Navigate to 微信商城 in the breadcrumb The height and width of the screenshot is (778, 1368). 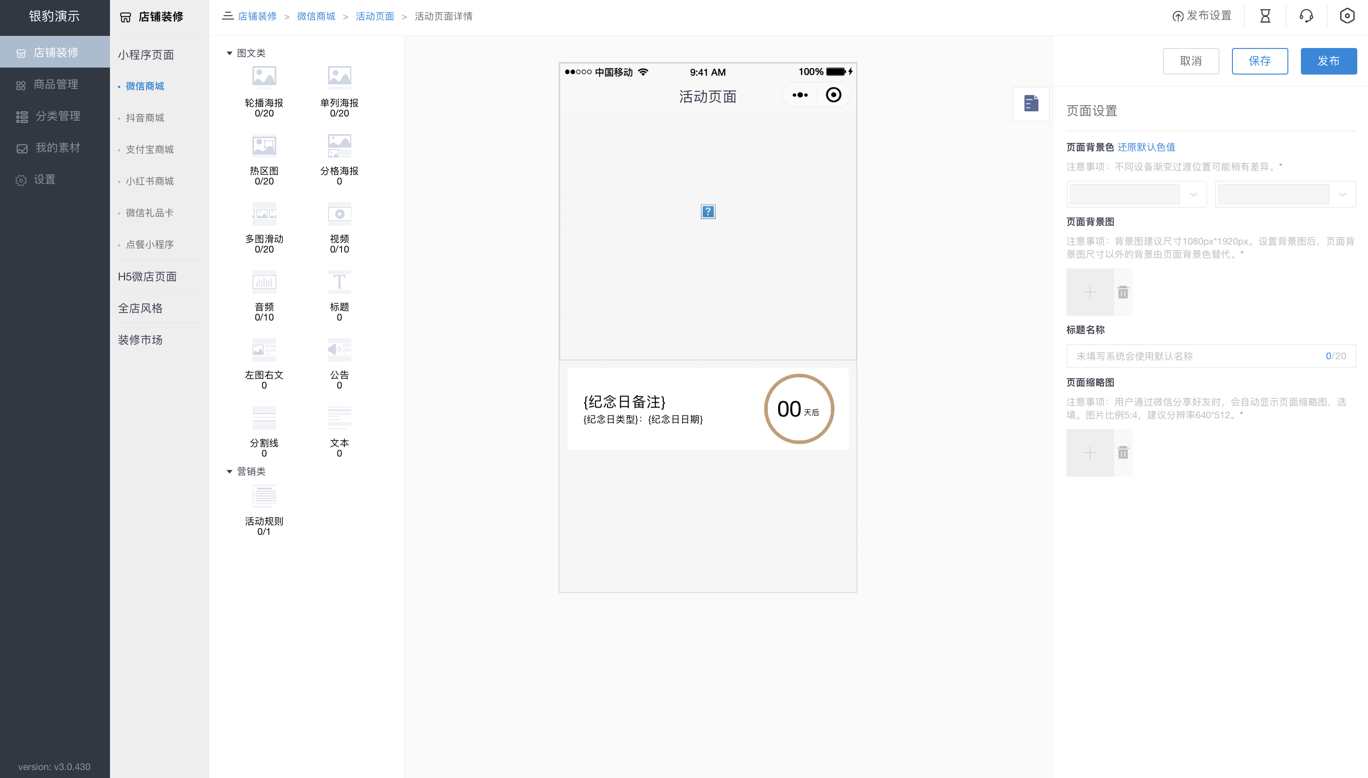click(x=316, y=16)
